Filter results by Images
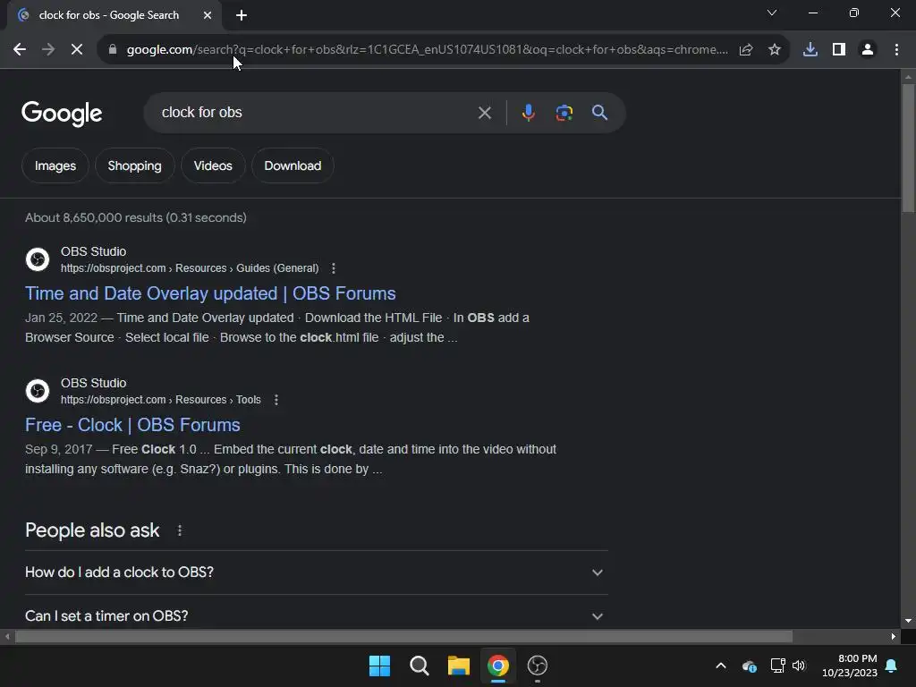Screen dimensions: 916x687 point(55,165)
